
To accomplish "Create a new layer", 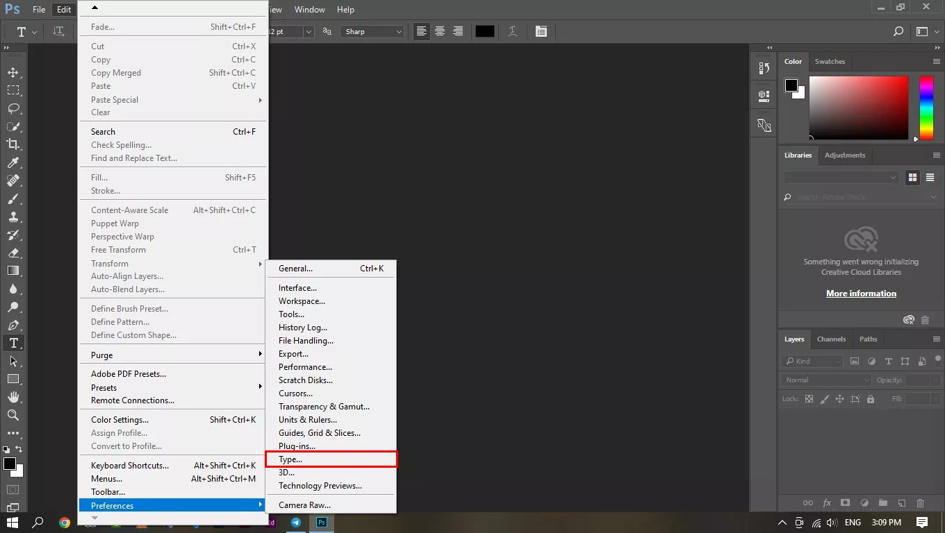I will pyautogui.click(x=901, y=503).
